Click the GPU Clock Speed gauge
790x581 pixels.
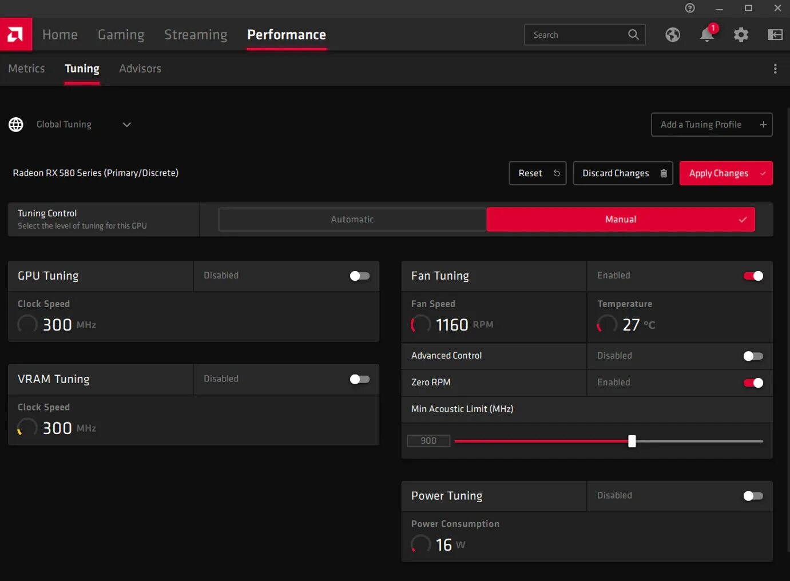pyautogui.click(x=27, y=324)
